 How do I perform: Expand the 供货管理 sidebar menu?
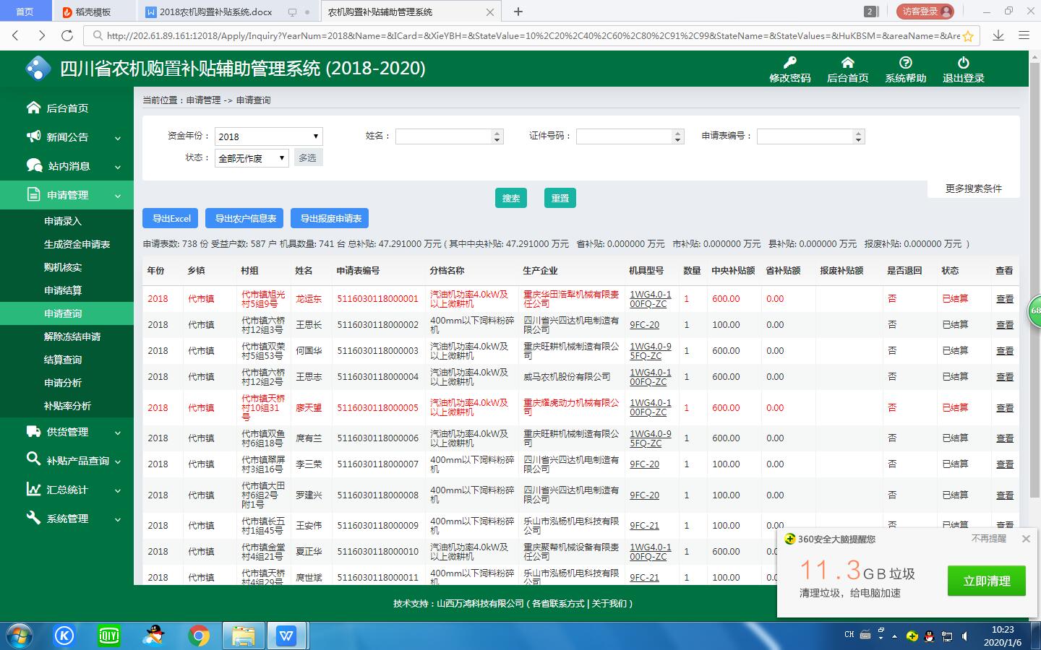(x=118, y=433)
